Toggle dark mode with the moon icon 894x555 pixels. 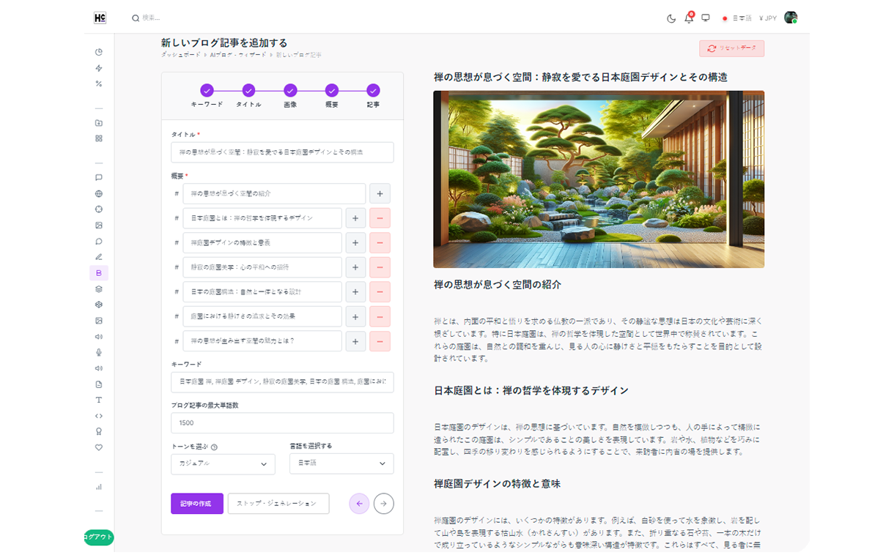pyautogui.click(x=671, y=18)
